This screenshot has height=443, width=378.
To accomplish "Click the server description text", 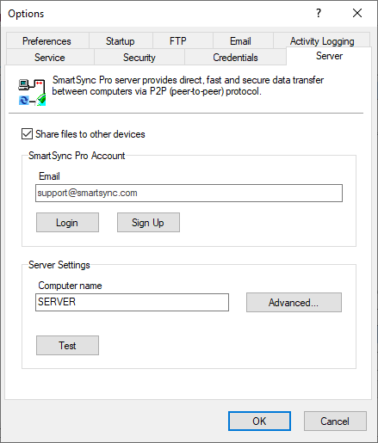I will pyautogui.click(x=188, y=86).
